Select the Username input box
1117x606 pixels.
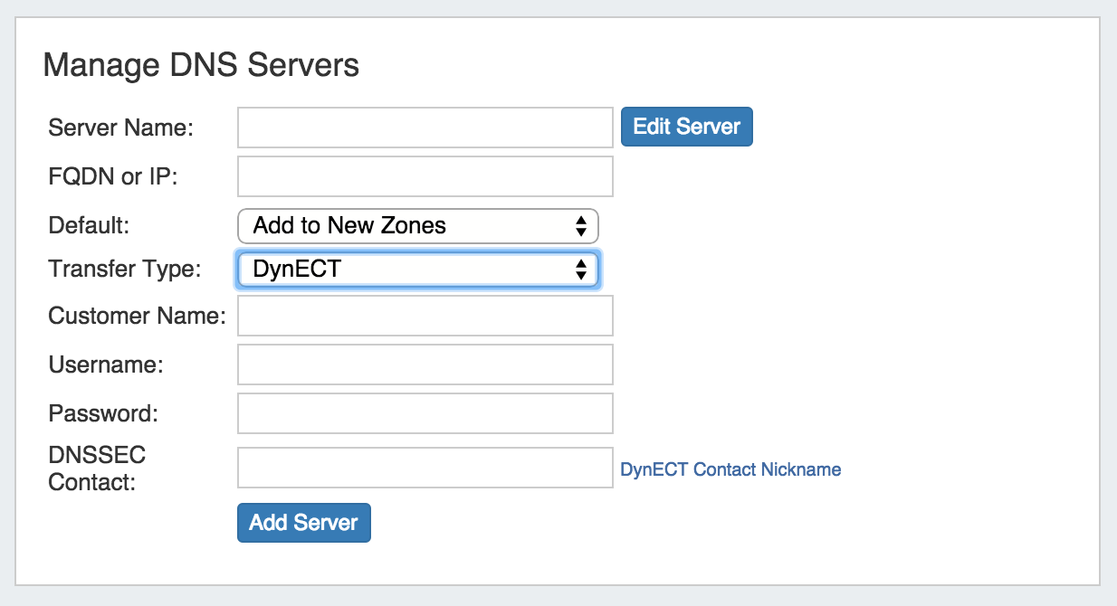(425, 365)
